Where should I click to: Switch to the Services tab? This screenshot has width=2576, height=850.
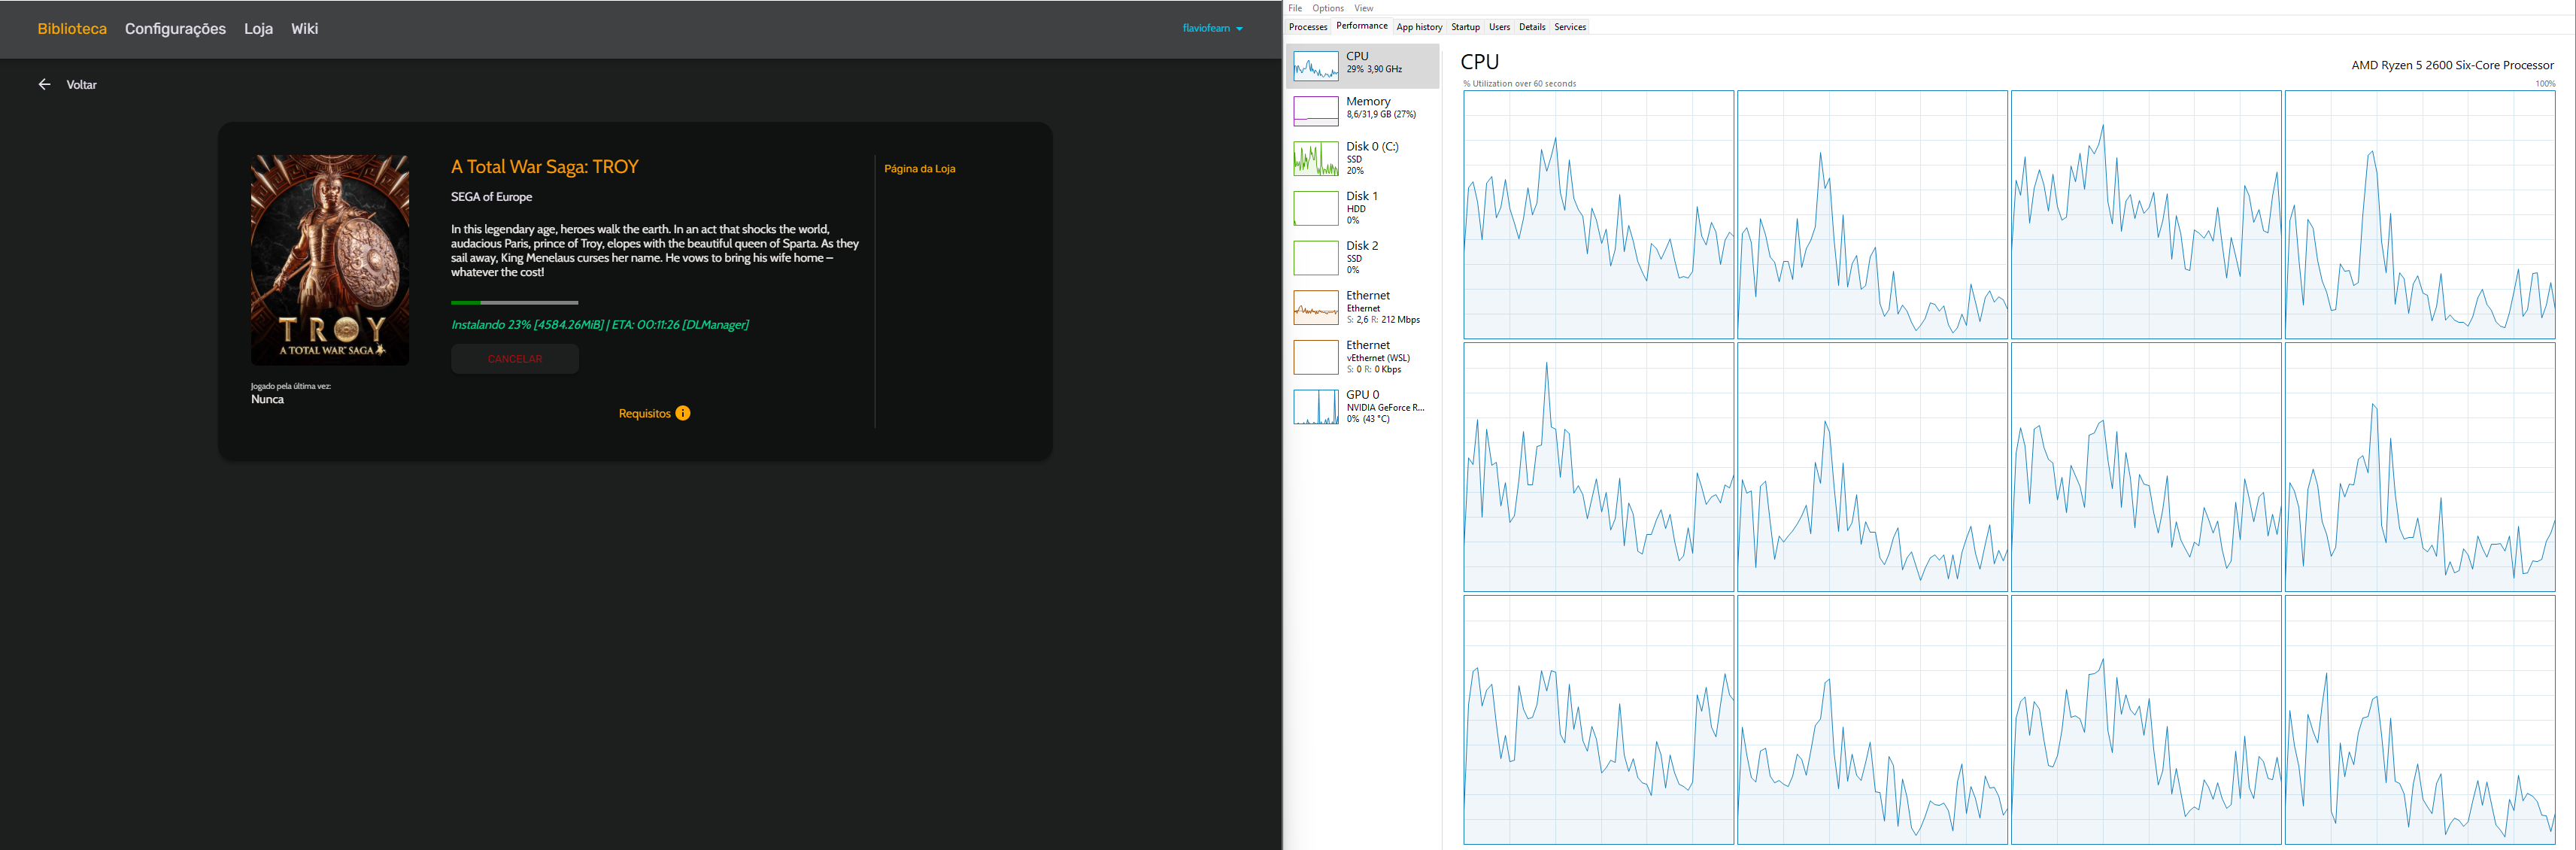click(1570, 27)
